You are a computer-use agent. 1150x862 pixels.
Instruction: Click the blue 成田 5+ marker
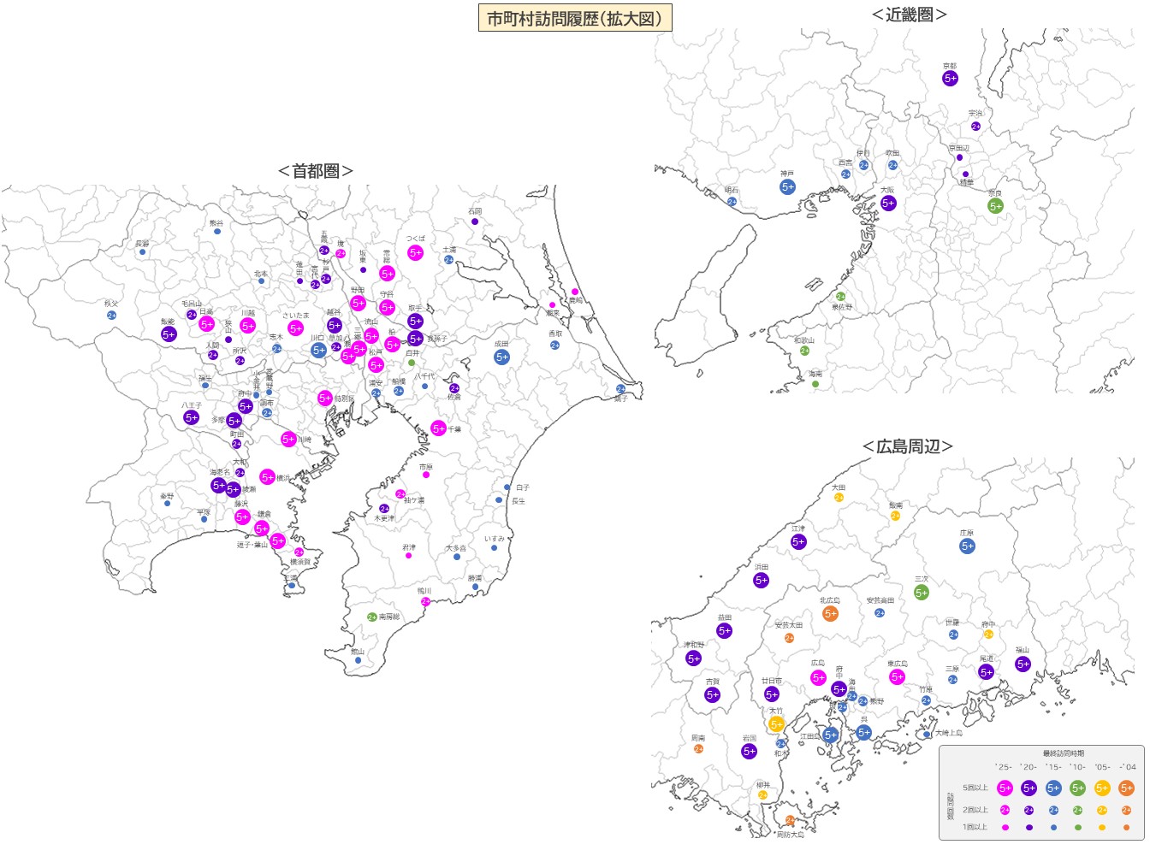pyautogui.click(x=502, y=357)
